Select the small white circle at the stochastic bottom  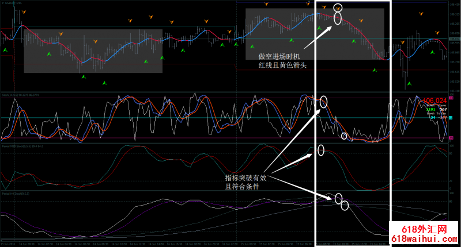(x=345, y=136)
